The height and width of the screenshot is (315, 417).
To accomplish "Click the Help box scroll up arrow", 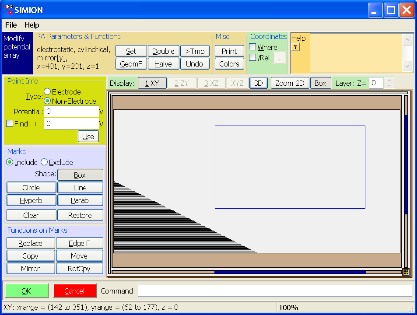I will [x=407, y=40].
